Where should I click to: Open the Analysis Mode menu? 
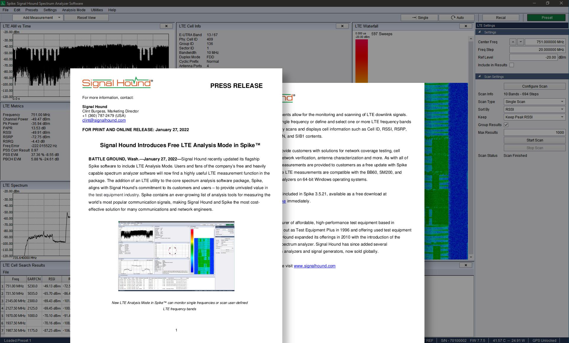[x=74, y=10]
